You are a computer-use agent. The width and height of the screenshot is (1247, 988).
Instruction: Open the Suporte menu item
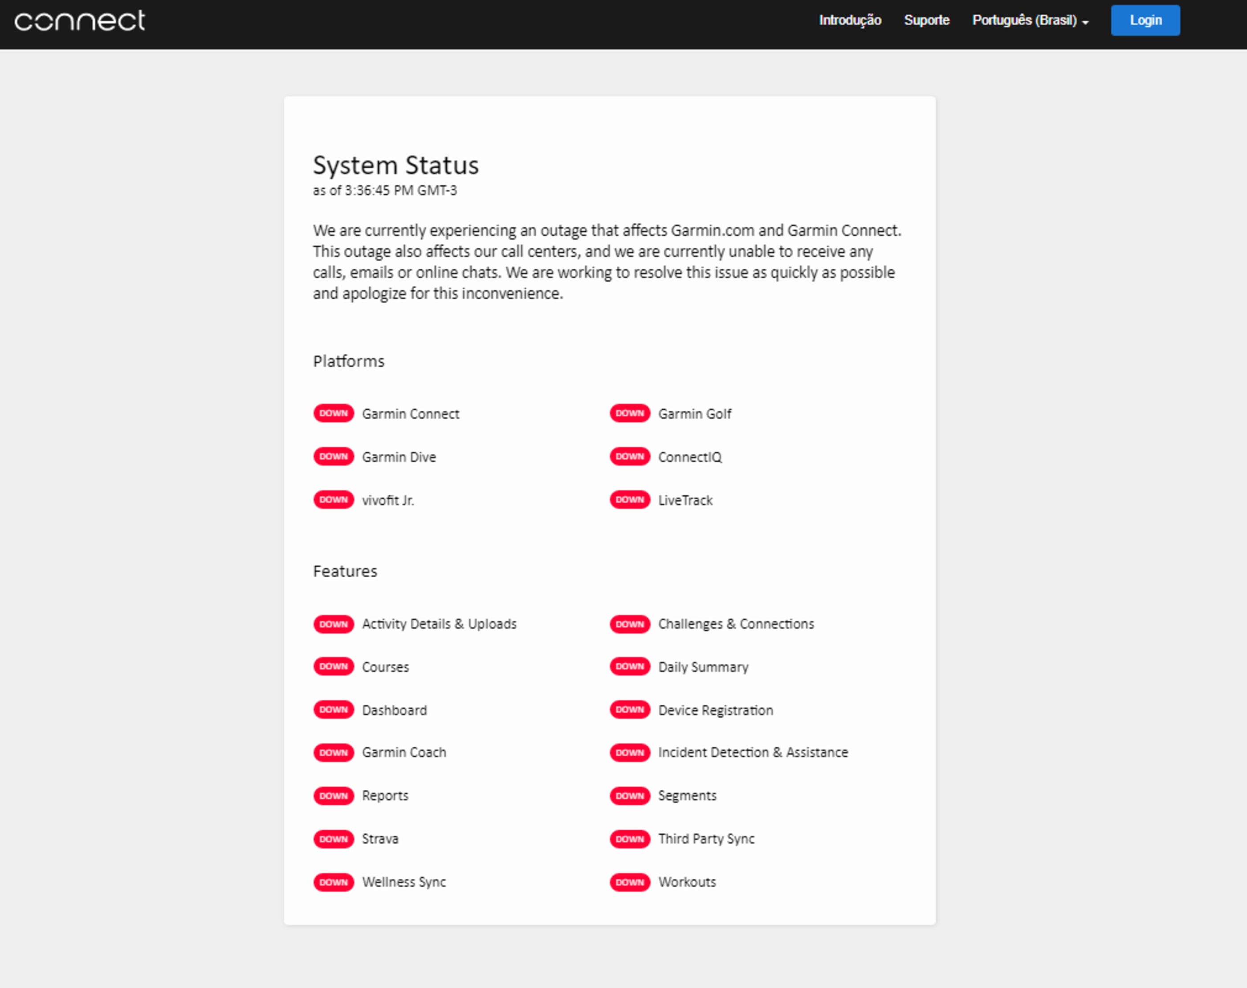926,21
